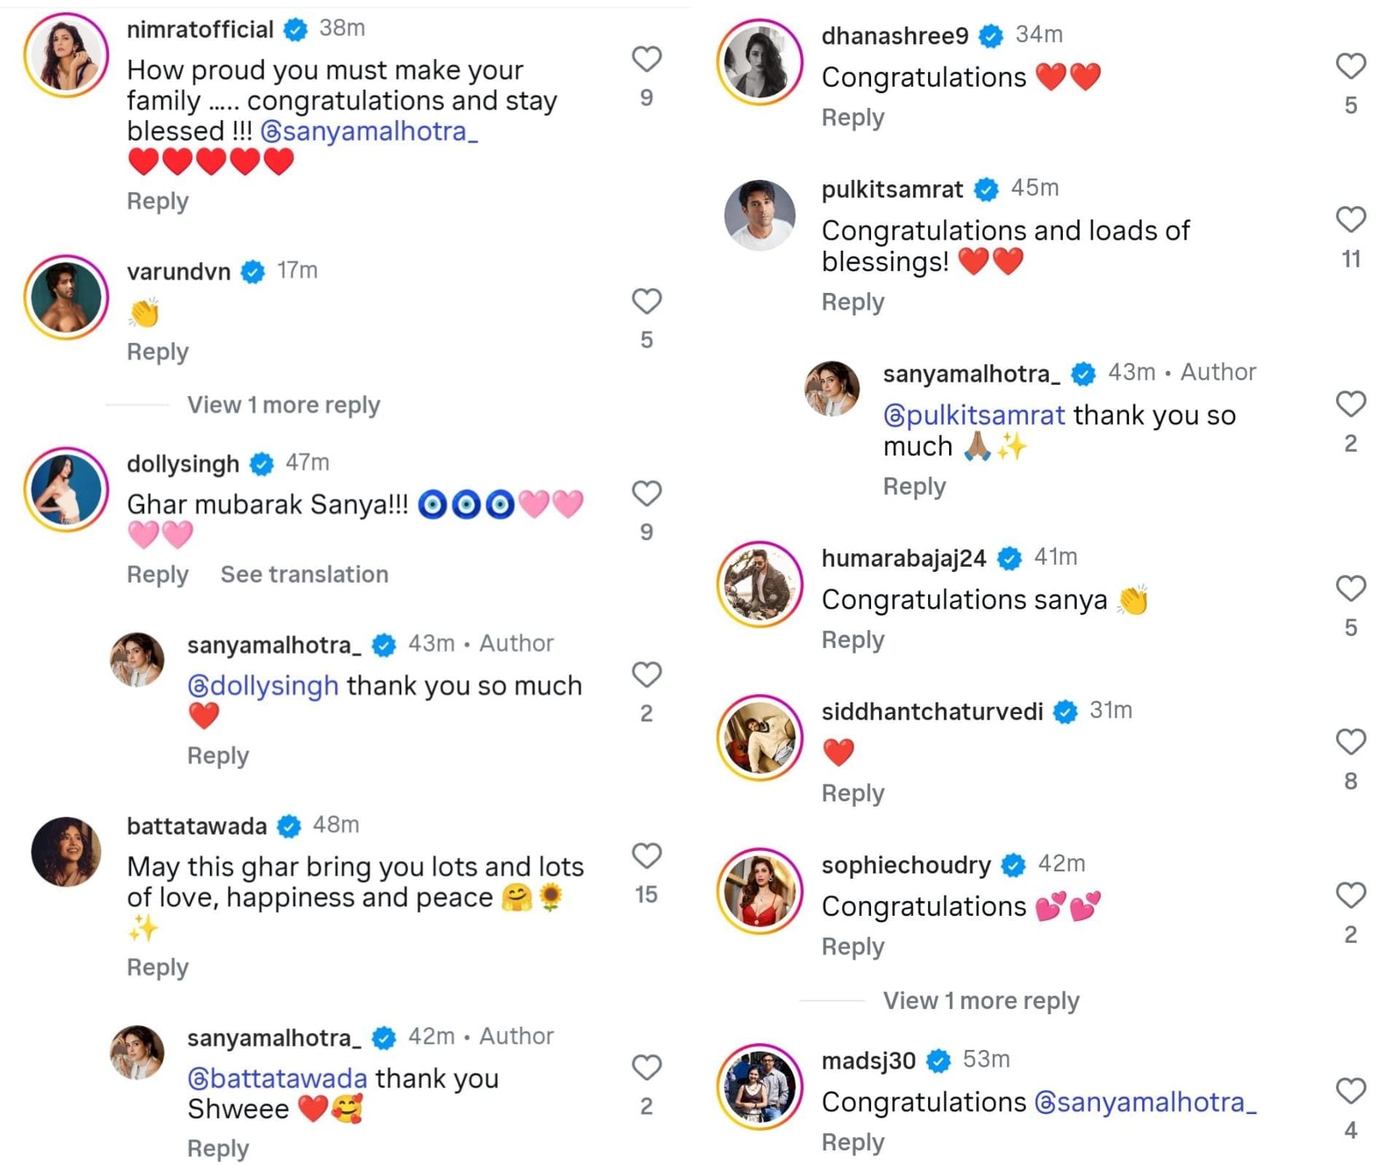The width and height of the screenshot is (1385, 1165).
Task: Open the @dollysingh mention in author reply
Action: click(263, 686)
